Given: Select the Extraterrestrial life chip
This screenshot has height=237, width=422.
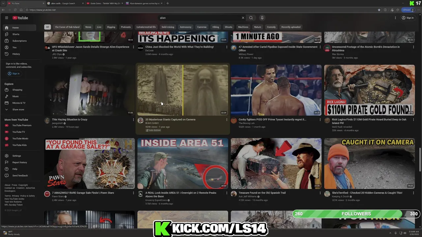Looking at the screenshot, I should pos(146,27).
